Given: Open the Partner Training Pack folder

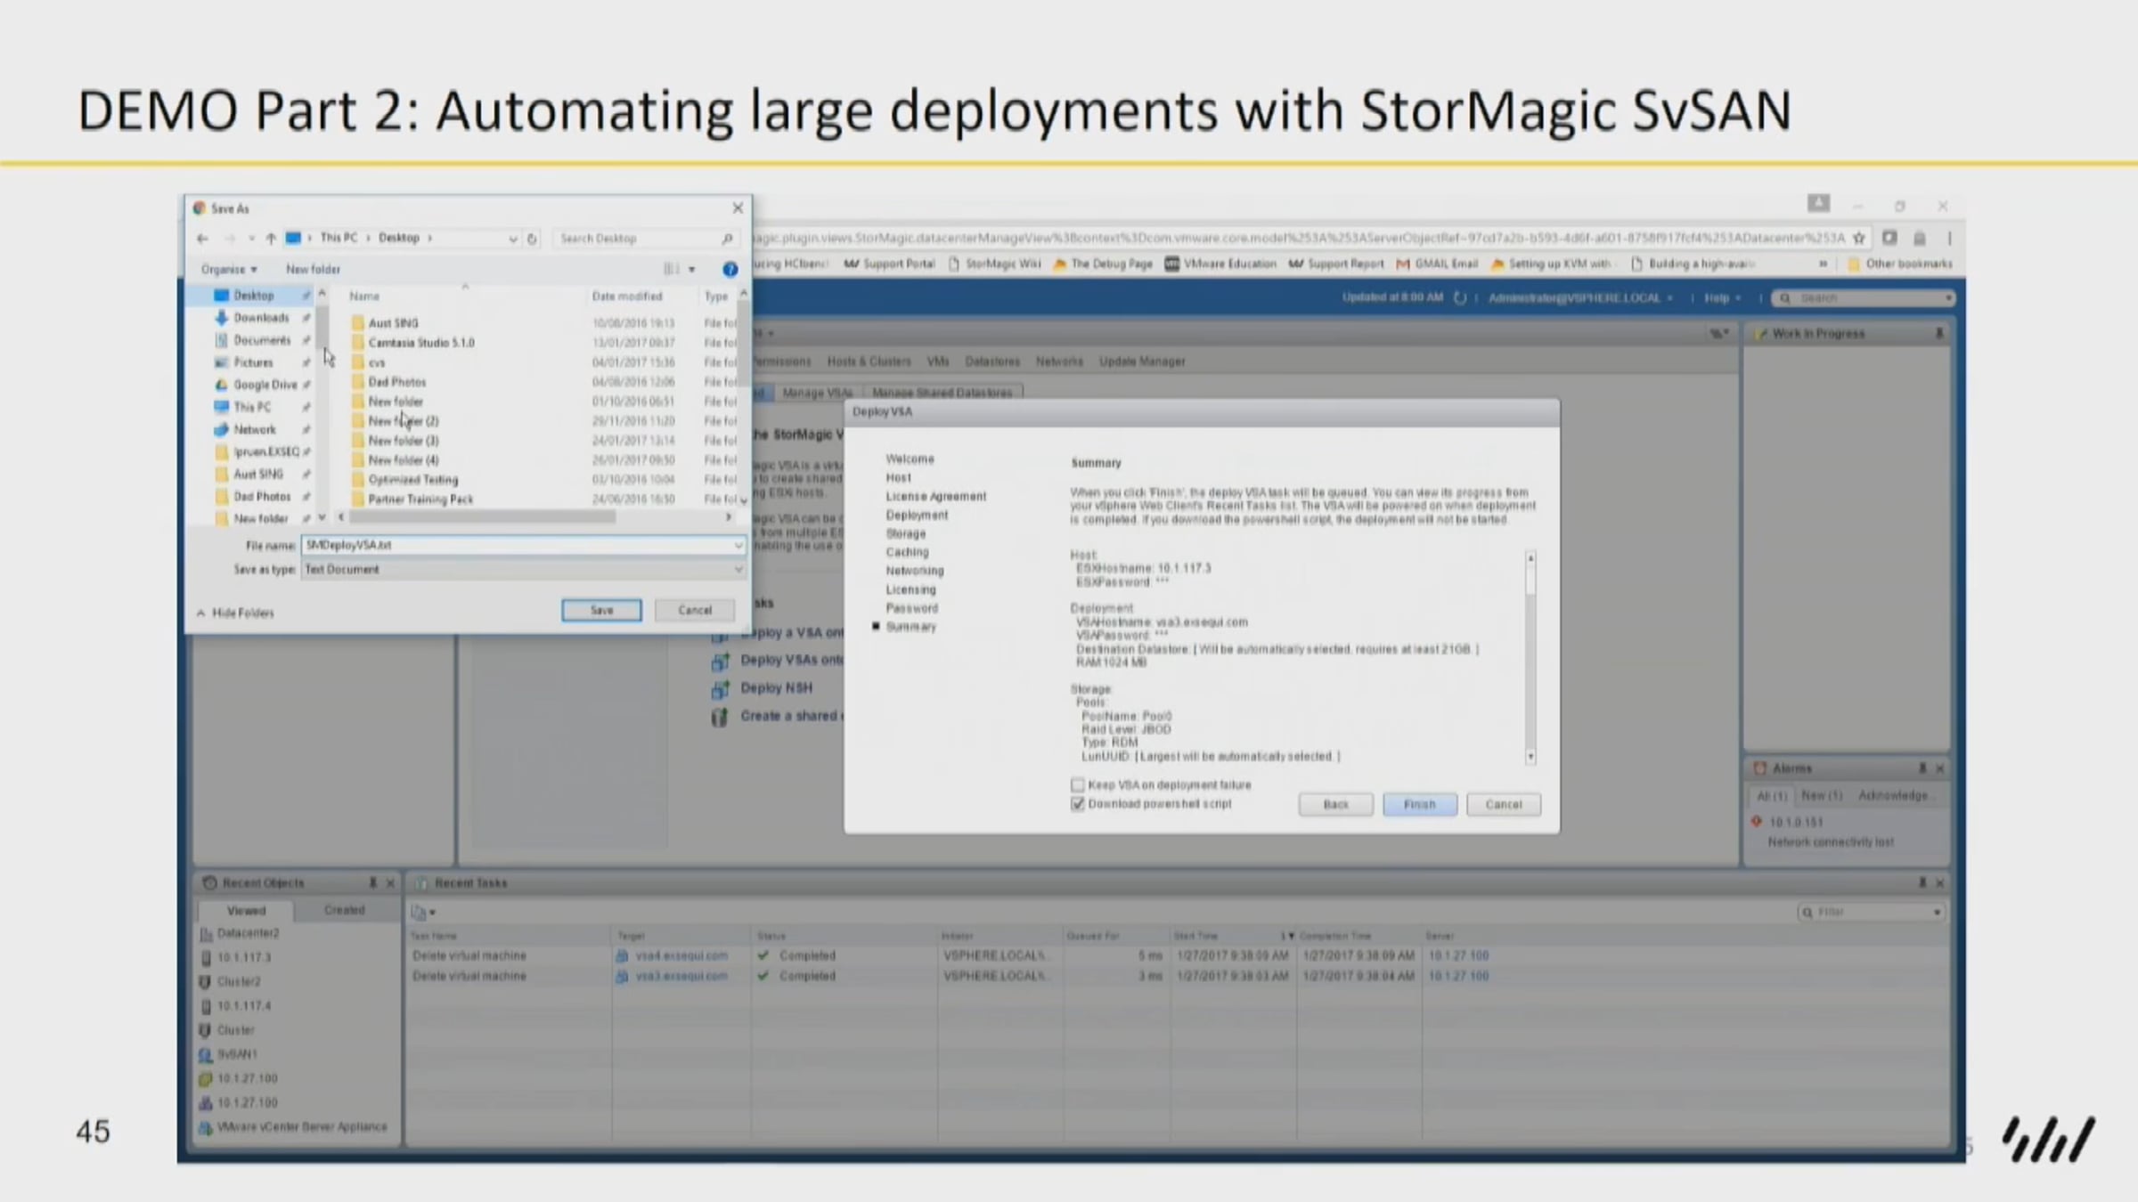Looking at the screenshot, I should point(420,499).
